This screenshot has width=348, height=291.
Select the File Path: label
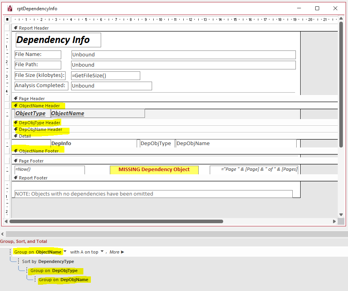coord(38,65)
